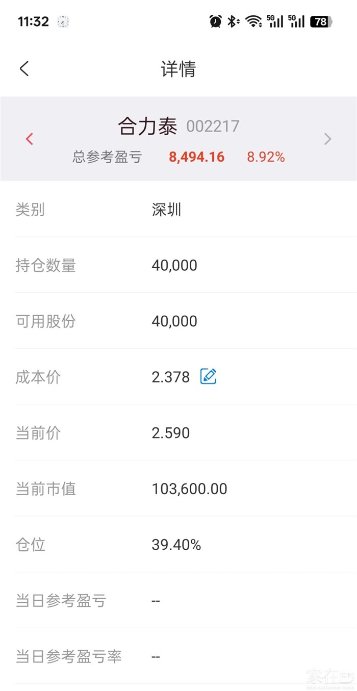Tap the Bluetooth status icon

[x=233, y=21]
